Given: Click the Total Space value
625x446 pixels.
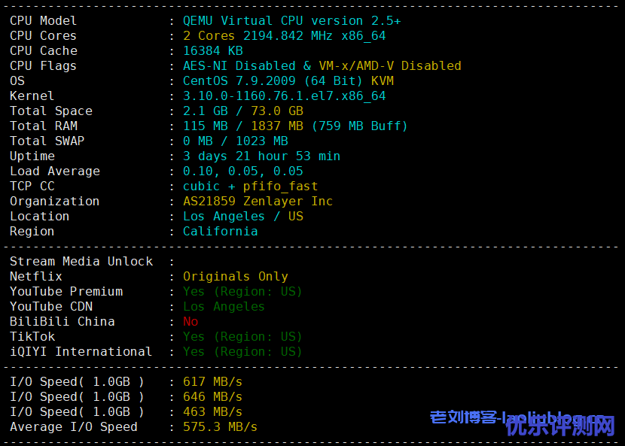Looking at the screenshot, I should pos(242,111).
